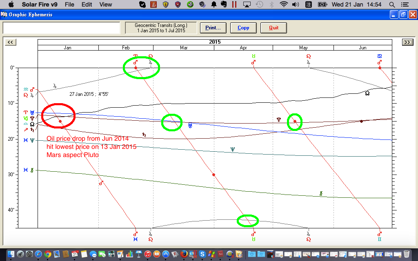Open the App Store from the Dock
Screen dimensions: 418x261
click(x=166, y=254)
